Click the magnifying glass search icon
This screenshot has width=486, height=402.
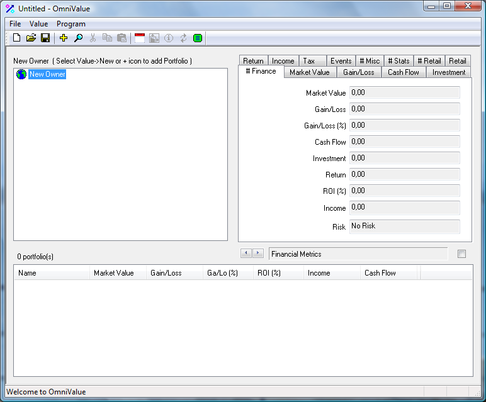[x=79, y=38]
